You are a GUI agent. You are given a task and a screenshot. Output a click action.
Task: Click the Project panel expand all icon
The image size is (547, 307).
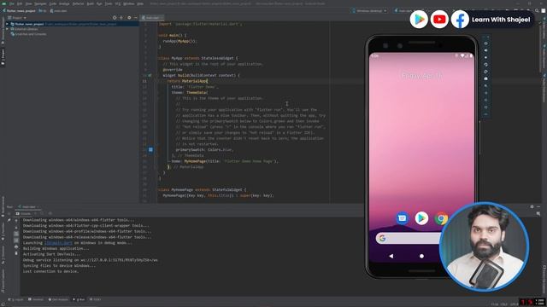click(121, 18)
